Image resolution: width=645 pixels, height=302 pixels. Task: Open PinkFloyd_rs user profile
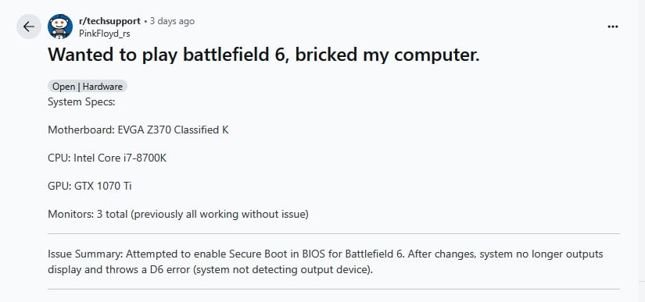tap(105, 34)
